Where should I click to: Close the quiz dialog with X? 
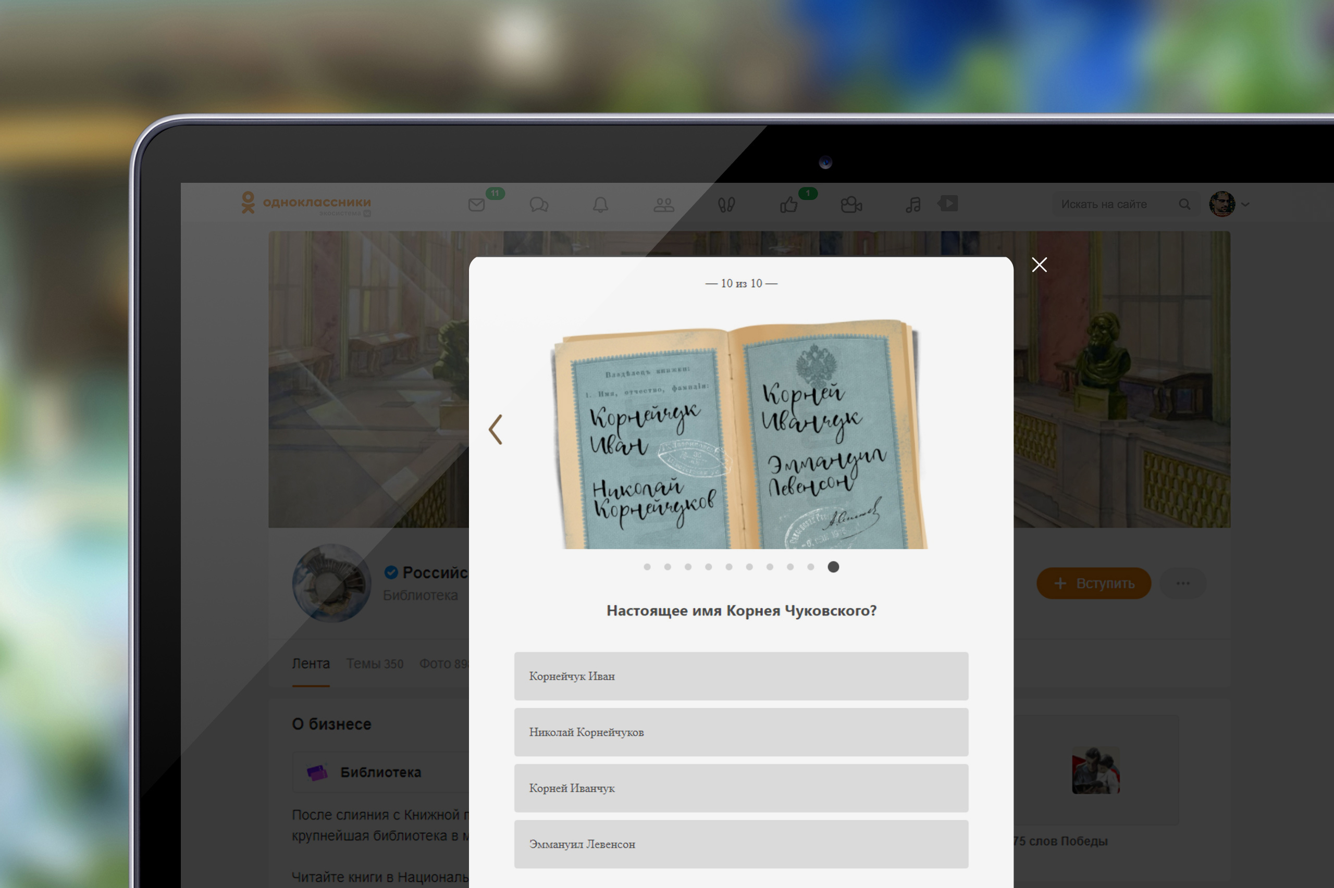(1040, 265)
